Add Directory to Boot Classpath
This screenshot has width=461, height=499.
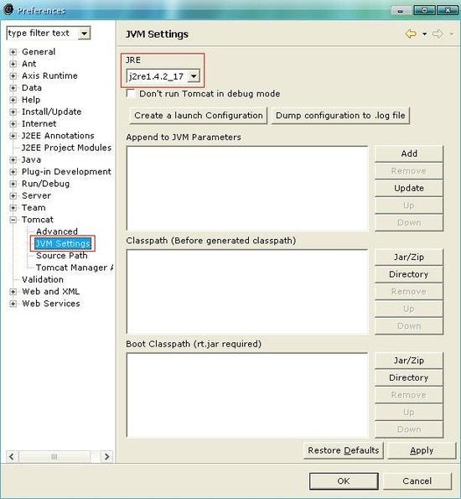[x=409, y=377]
